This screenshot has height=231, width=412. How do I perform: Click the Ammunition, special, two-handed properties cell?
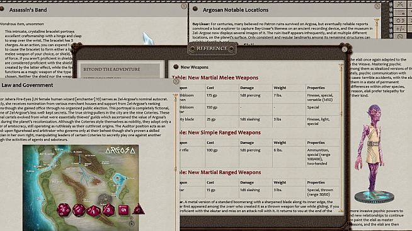coord(323,157)
